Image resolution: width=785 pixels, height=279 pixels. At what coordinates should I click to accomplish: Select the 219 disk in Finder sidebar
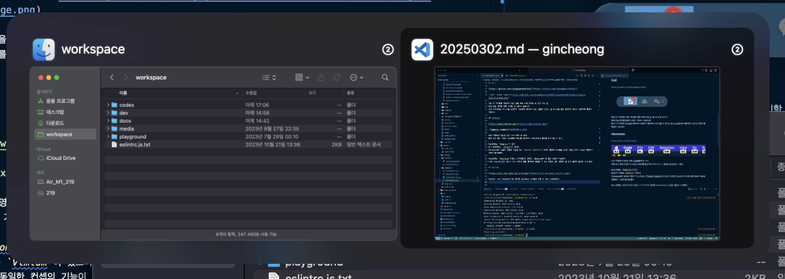pos(50,193)
